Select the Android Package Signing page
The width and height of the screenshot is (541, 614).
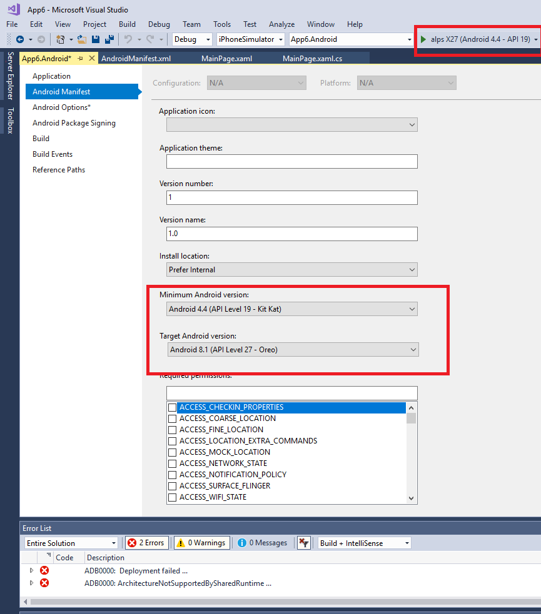(74, 123)
